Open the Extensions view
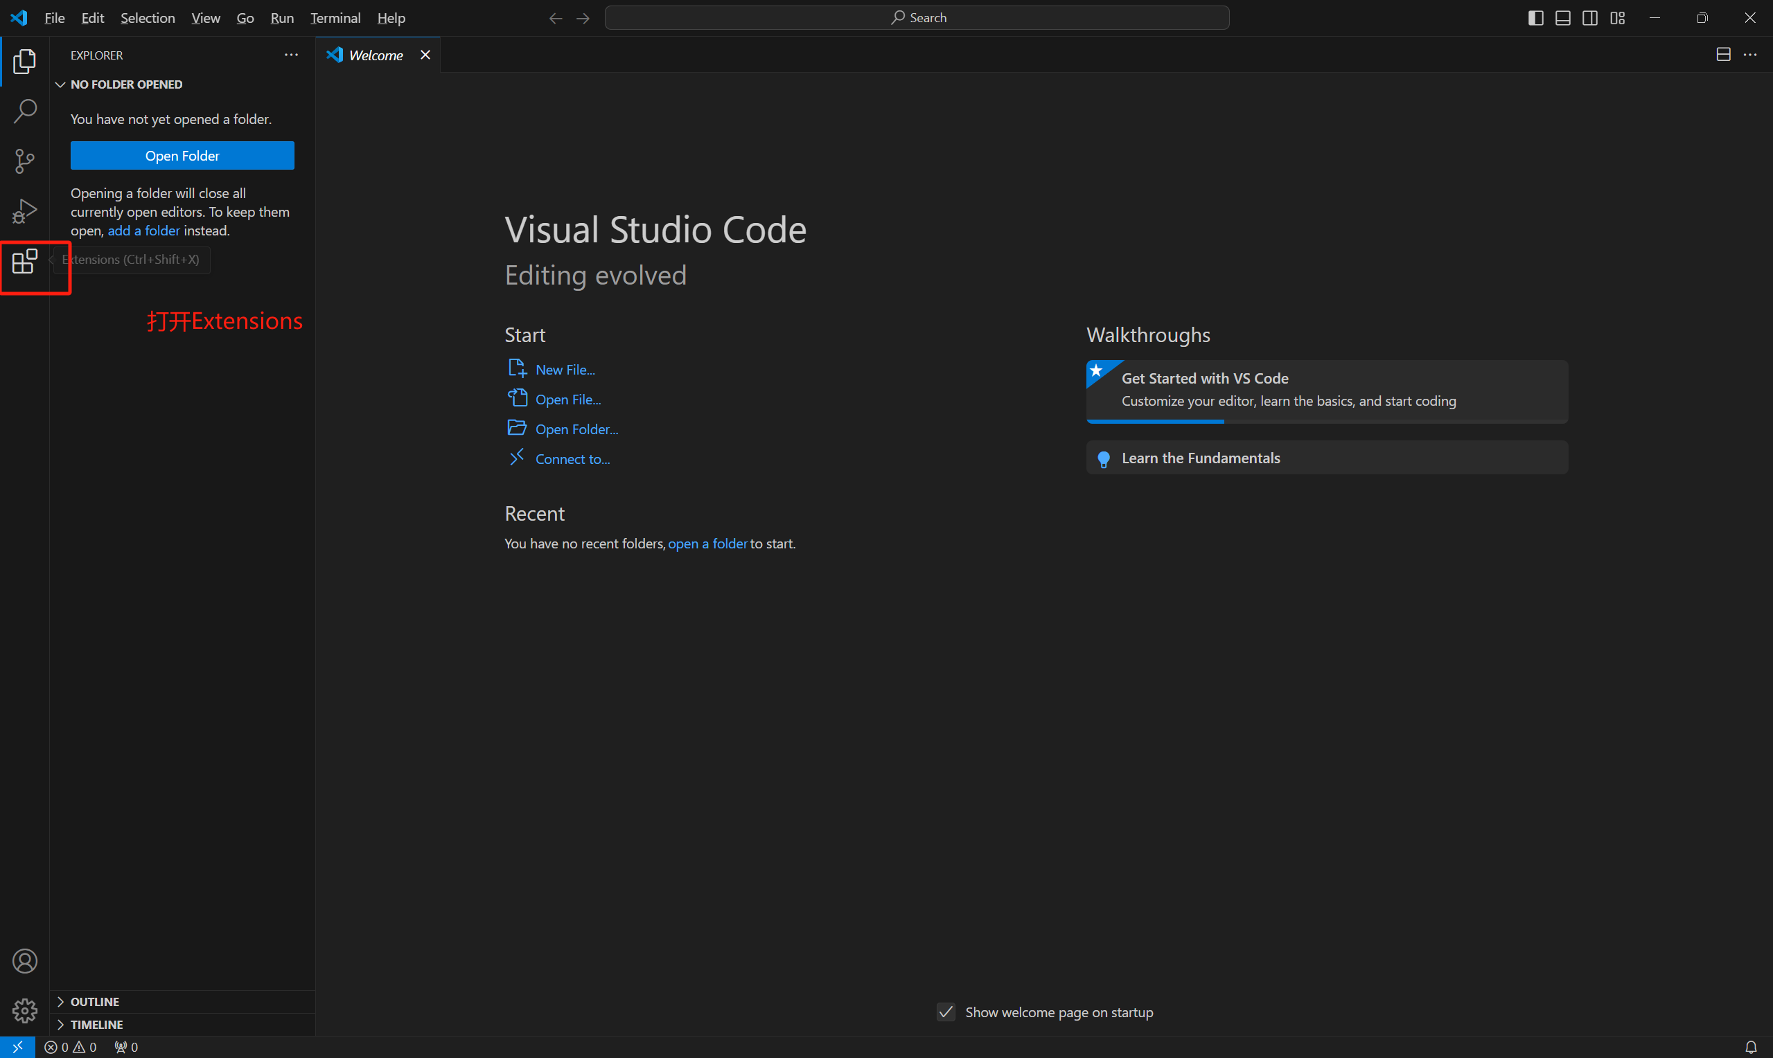The height and width of the screenshot is (1058, 1773). pyautogui.click(x=24, y=261)
